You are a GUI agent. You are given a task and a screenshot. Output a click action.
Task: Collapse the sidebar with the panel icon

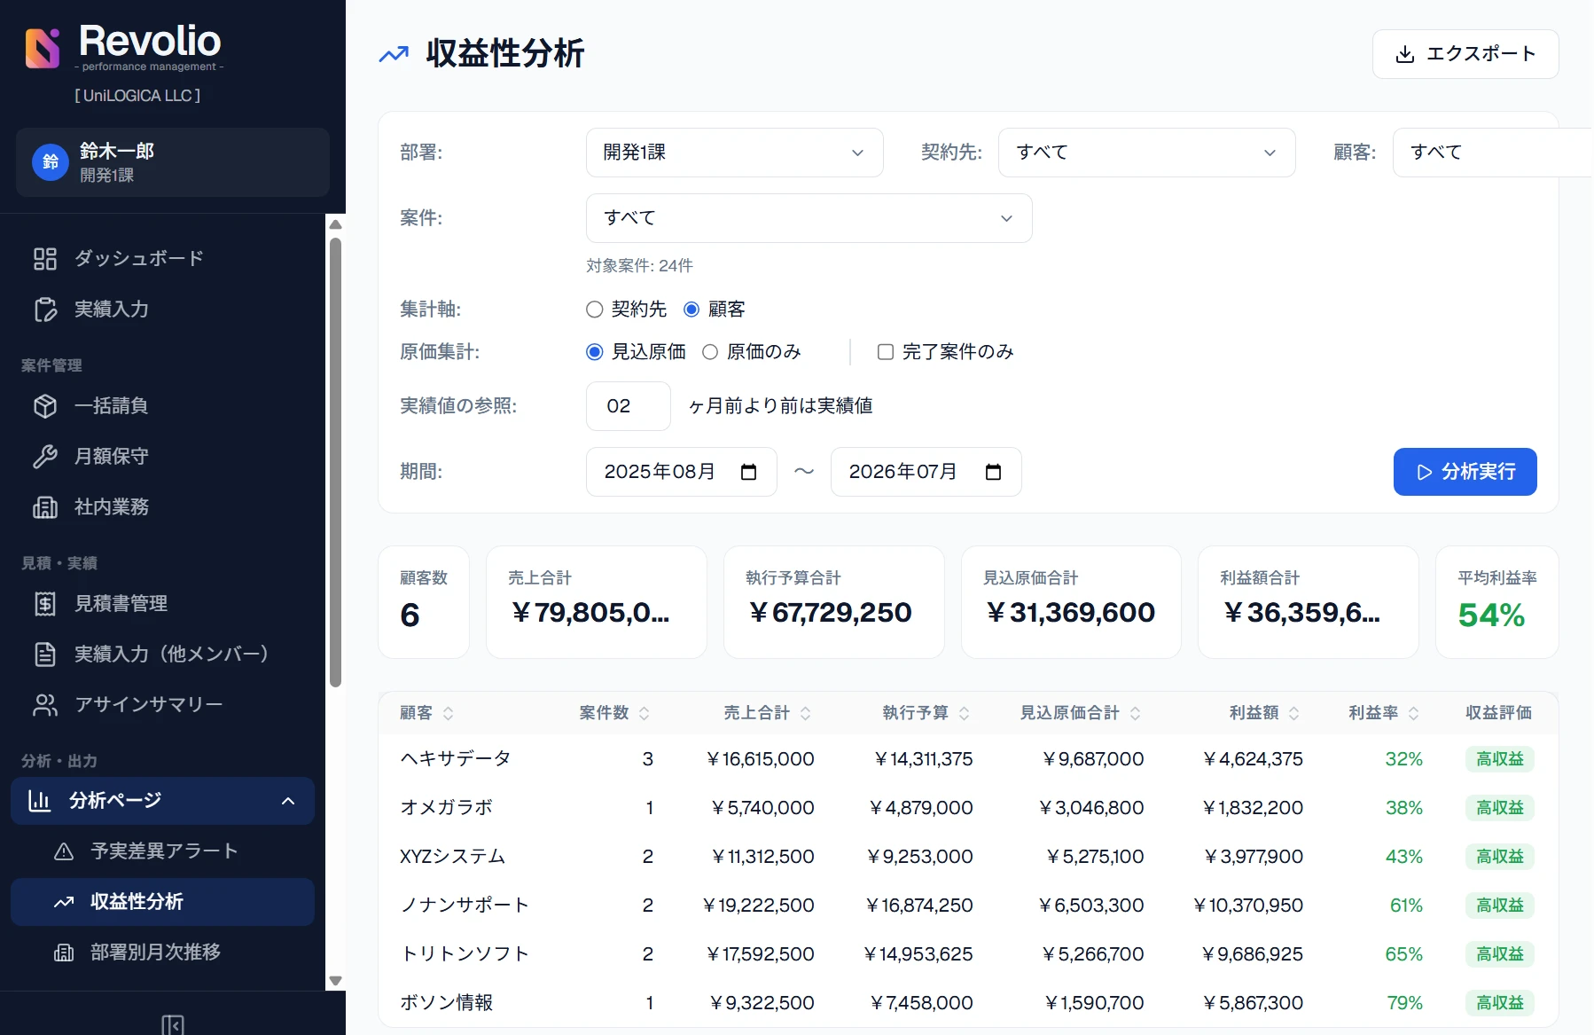pos(173,1024)
